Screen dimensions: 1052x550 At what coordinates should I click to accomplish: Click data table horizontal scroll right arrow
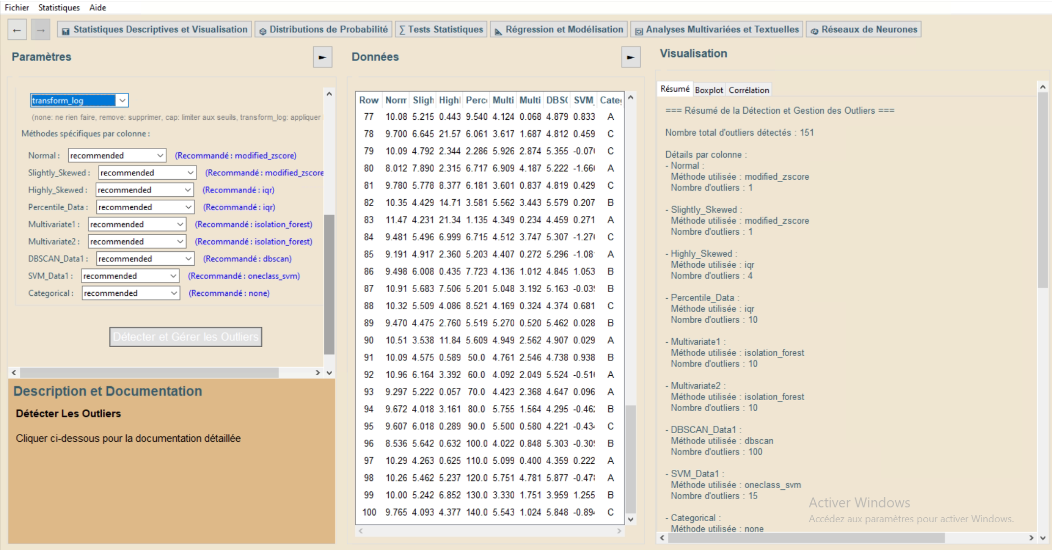tap(619, 531)
